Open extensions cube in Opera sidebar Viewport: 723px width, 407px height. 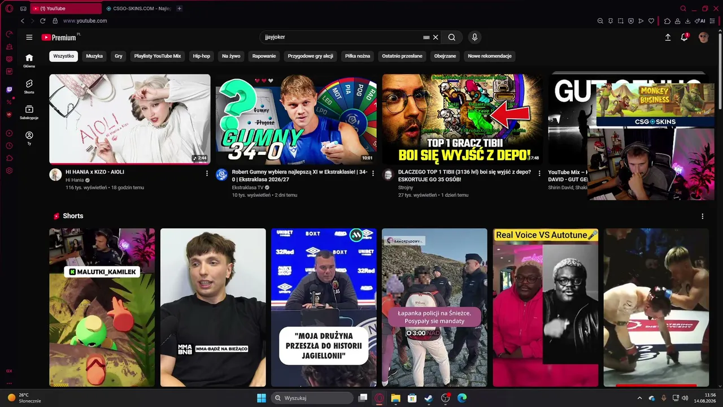coord(9,158)
